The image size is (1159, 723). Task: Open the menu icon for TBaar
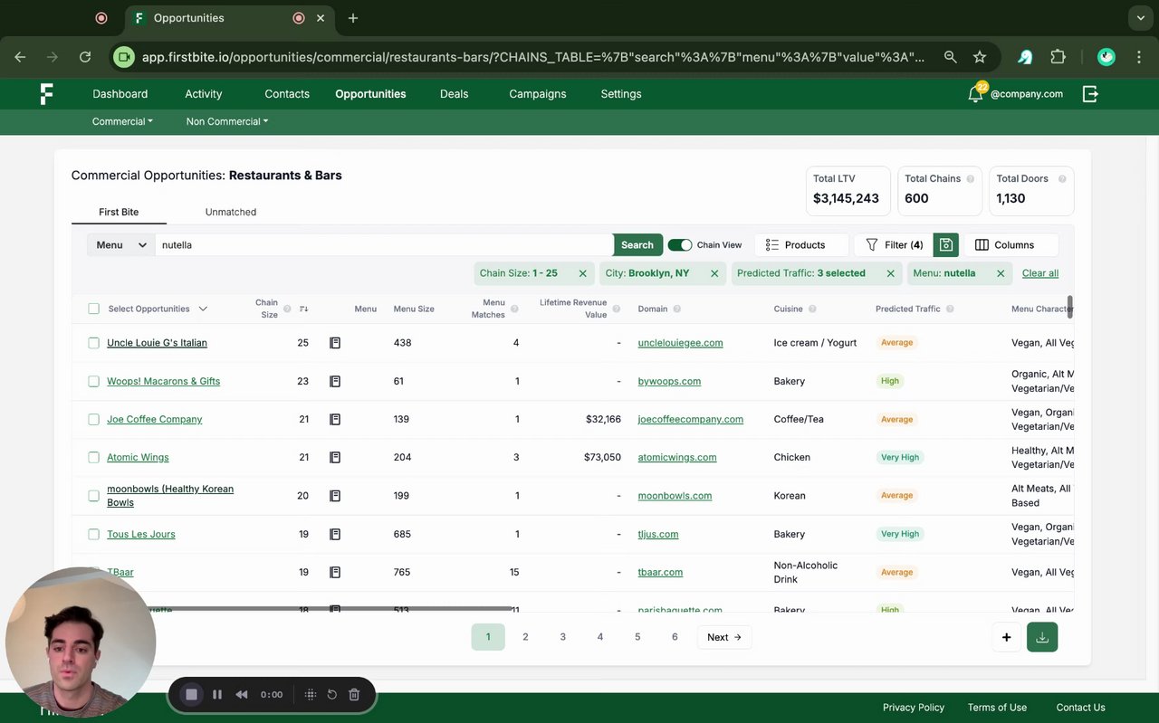click(335, 572)
